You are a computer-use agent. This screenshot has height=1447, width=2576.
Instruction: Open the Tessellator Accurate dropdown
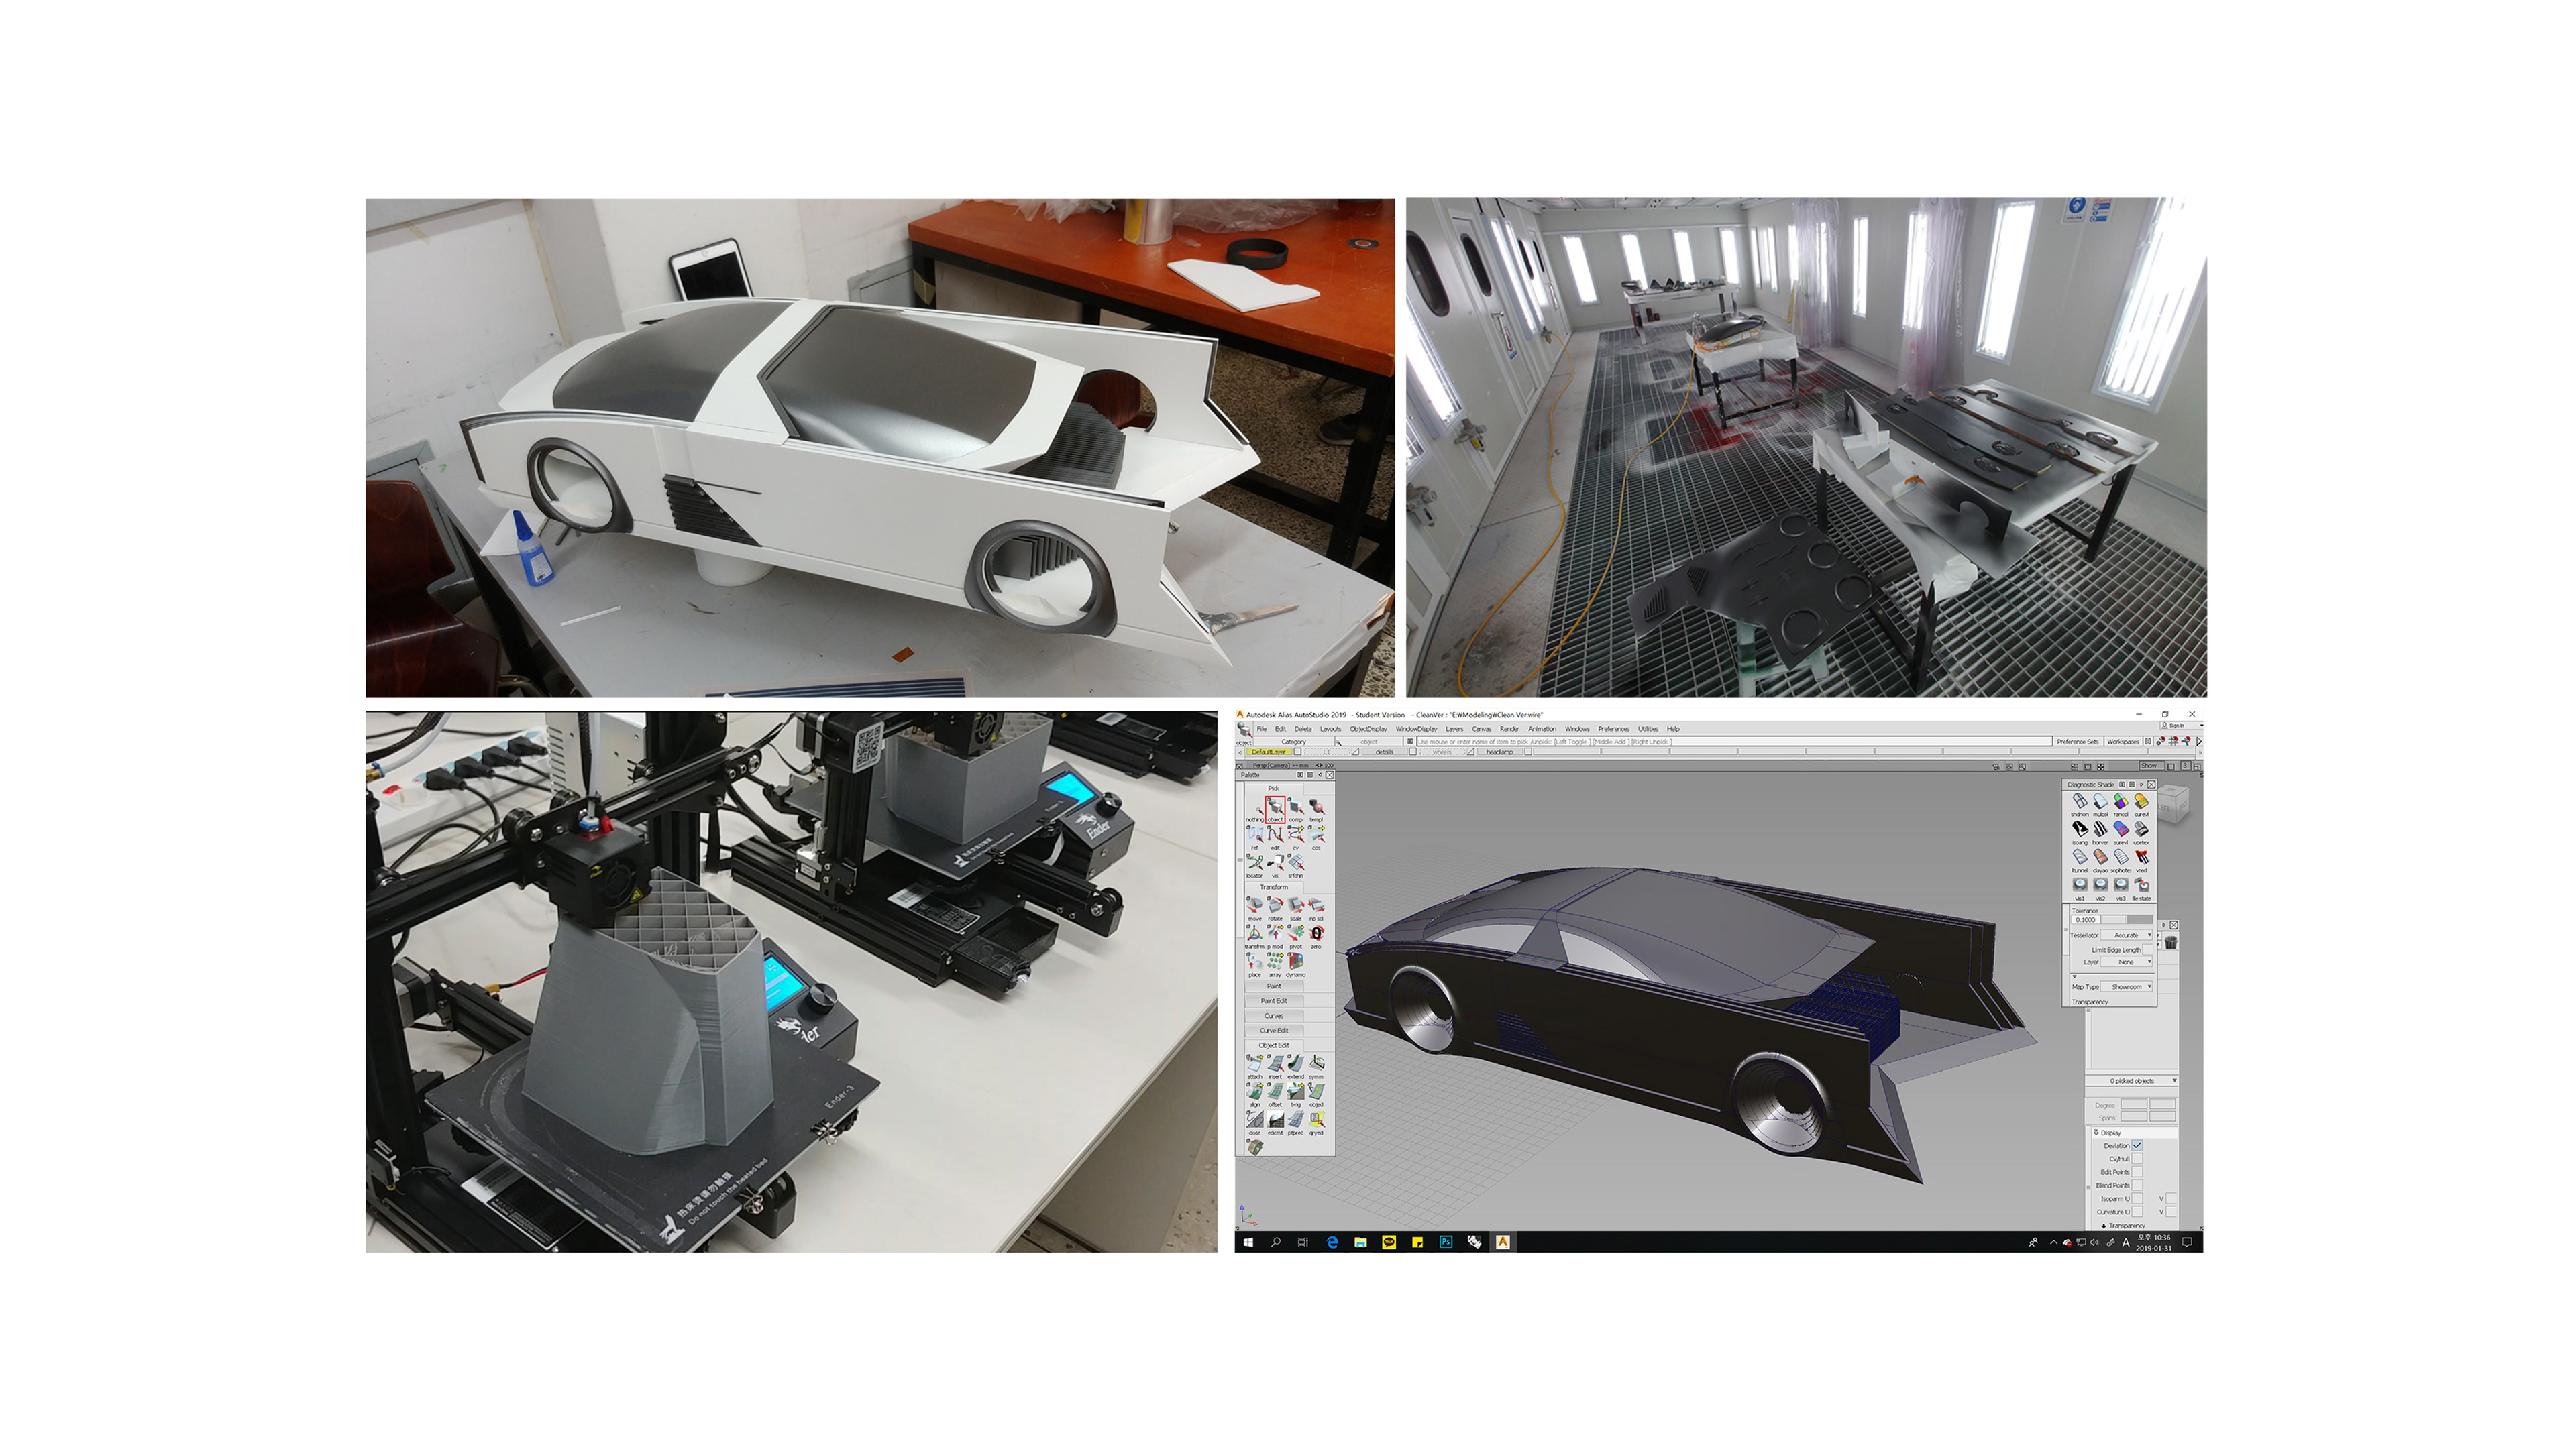(x=2128, y=935)
